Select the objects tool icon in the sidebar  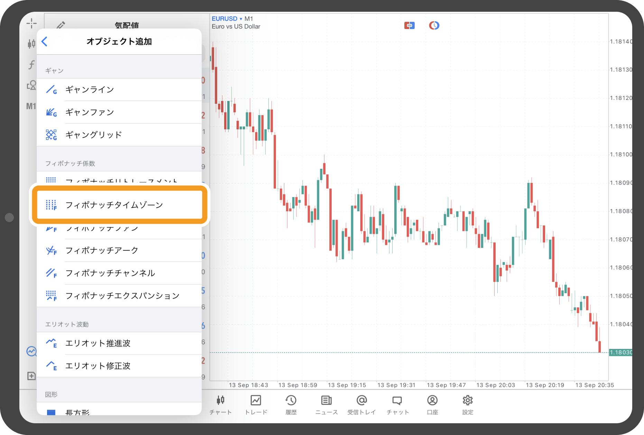[x=31, y=85]
